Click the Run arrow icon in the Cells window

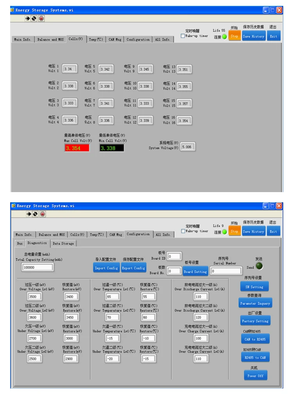pyautogui.click(x=28, y=18)
